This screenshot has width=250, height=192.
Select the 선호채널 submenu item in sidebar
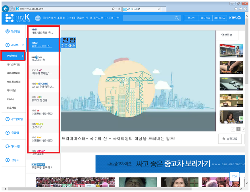12,108
